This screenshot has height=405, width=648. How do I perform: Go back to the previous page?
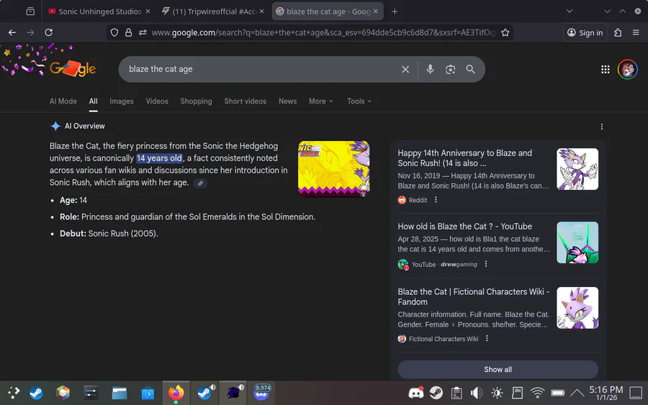[12, 32]
